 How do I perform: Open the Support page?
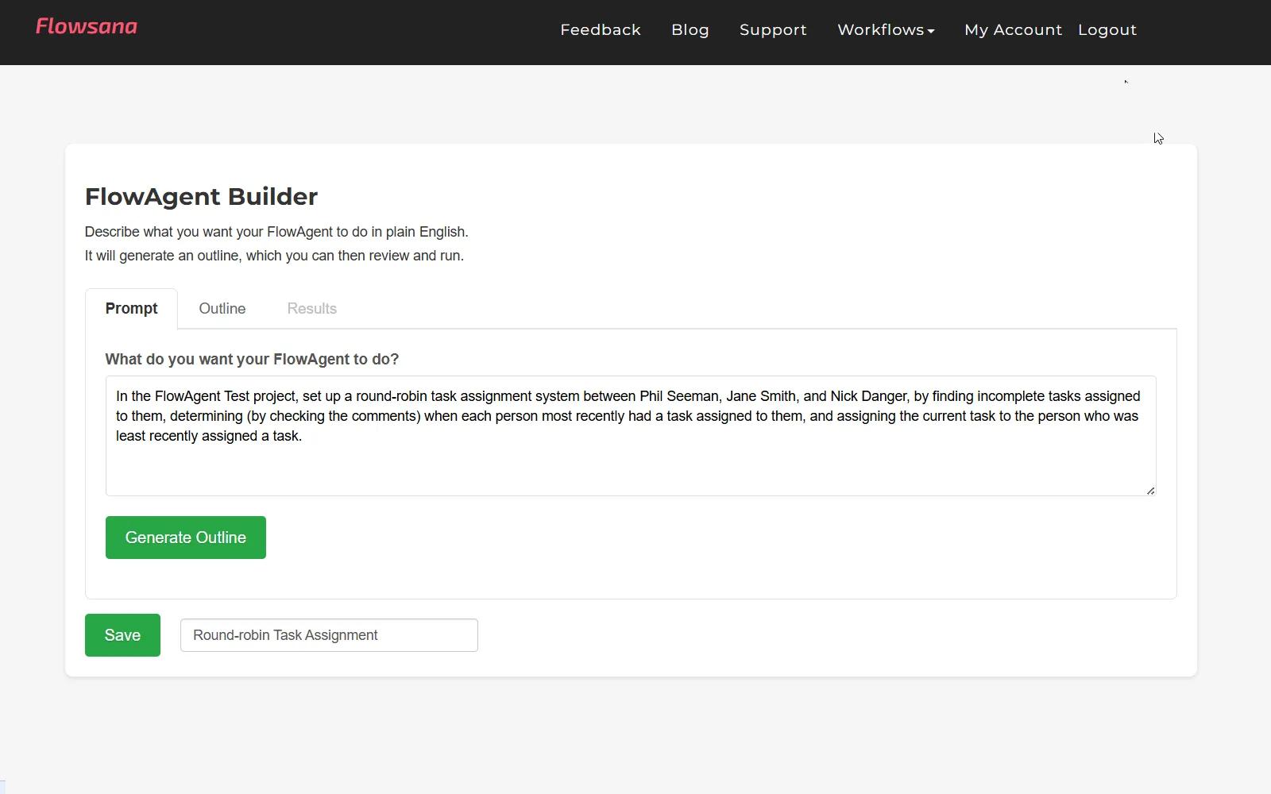click(x=772, y=30)
